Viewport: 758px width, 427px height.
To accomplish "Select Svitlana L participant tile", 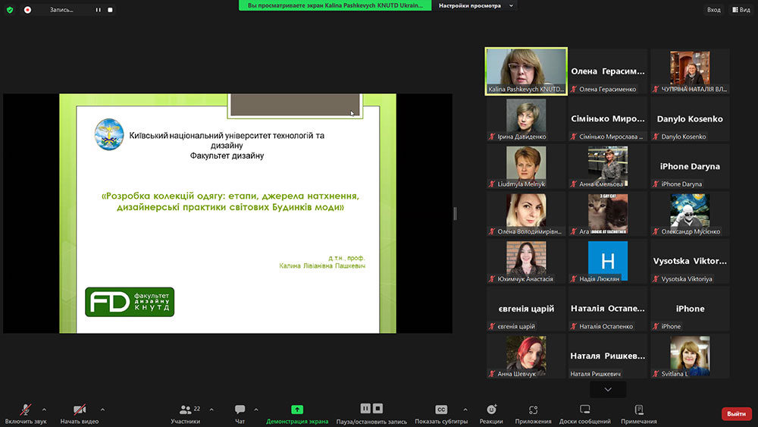I will (x=690, y=356).
